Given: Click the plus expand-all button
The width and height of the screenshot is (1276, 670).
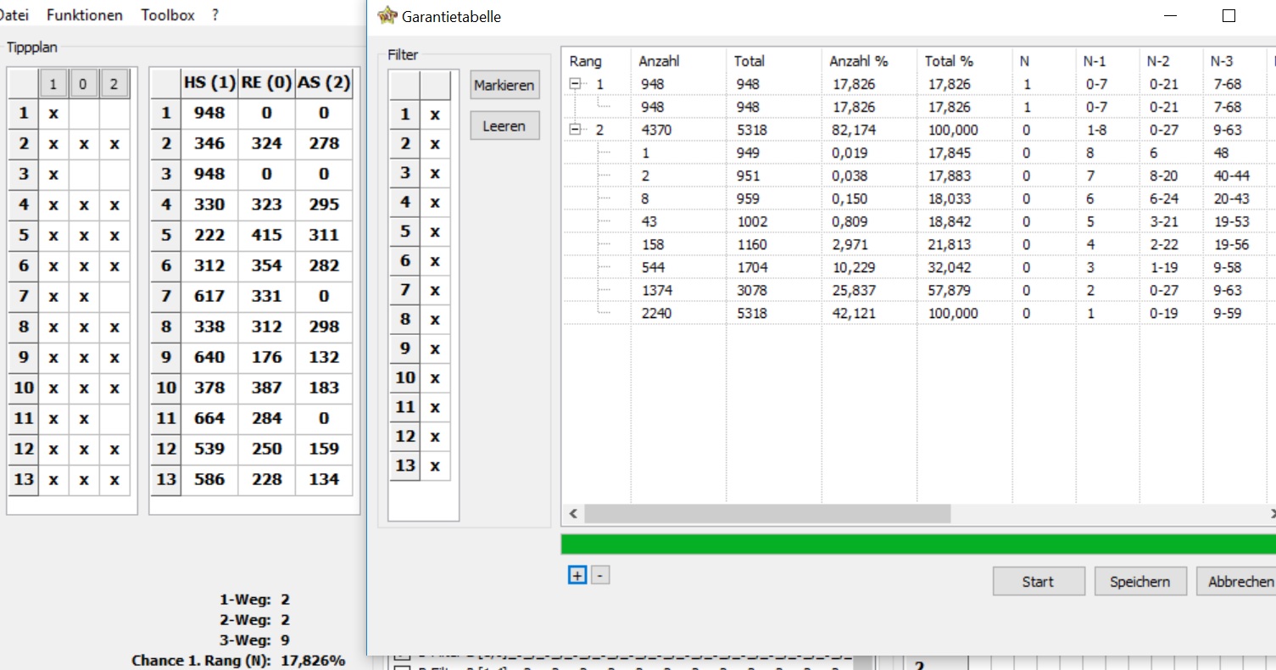Looking at the screenshot, I should pos(577,575).
